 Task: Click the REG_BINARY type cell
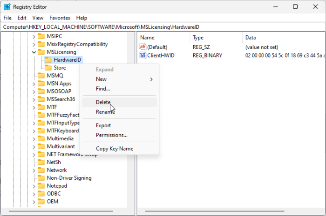(x=207, y=56)
